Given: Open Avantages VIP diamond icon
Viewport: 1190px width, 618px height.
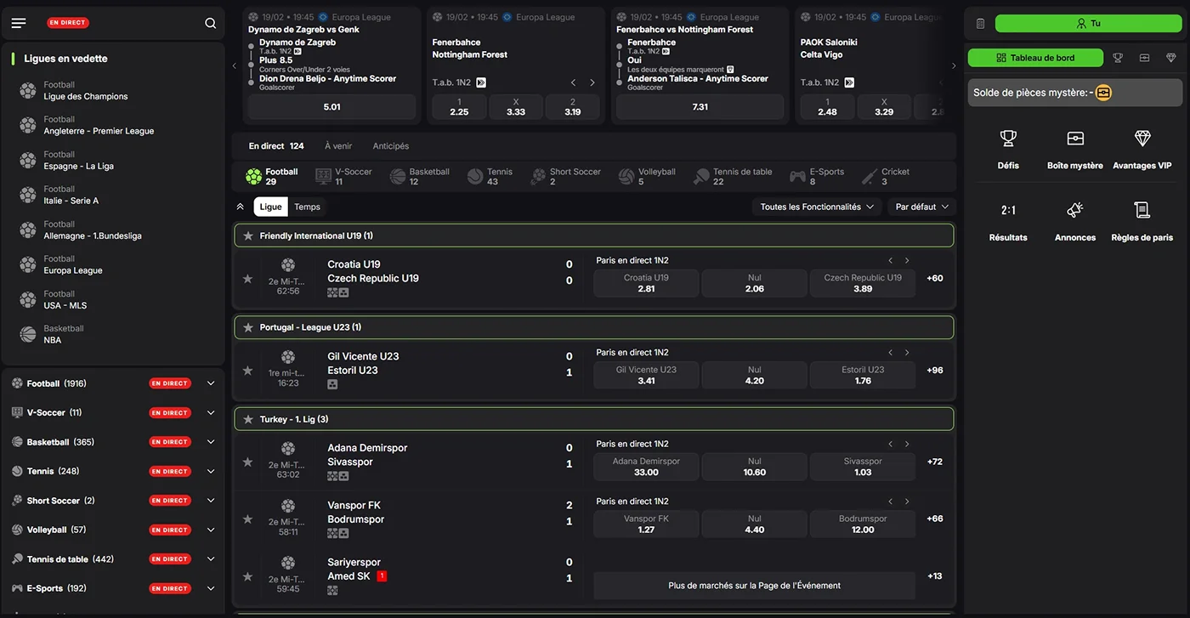Looking at the screenshot, I should [1142, 139].
